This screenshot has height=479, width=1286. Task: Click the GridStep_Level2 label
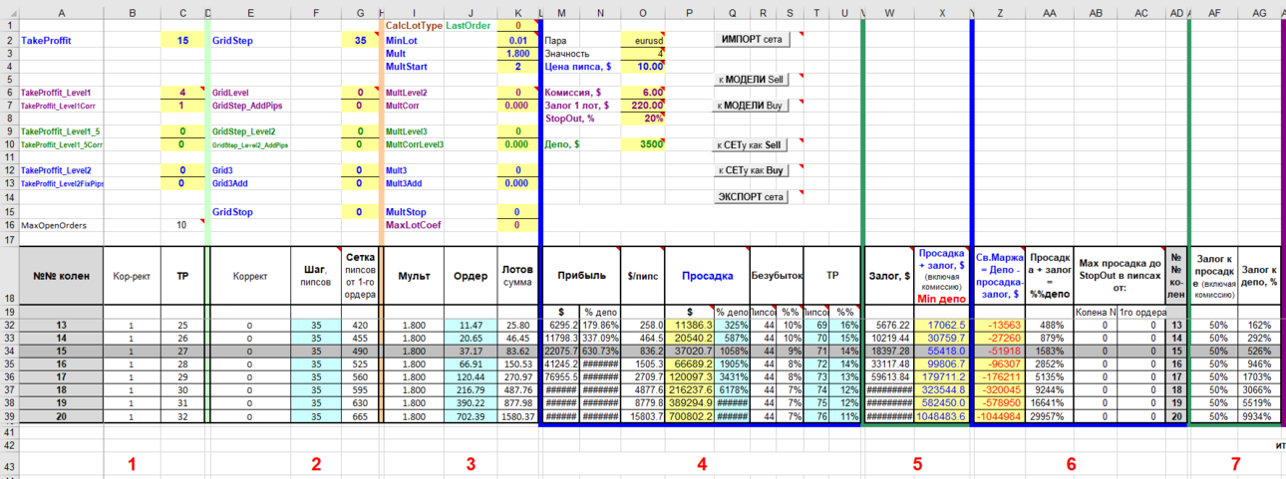click(x=250, y=131)
